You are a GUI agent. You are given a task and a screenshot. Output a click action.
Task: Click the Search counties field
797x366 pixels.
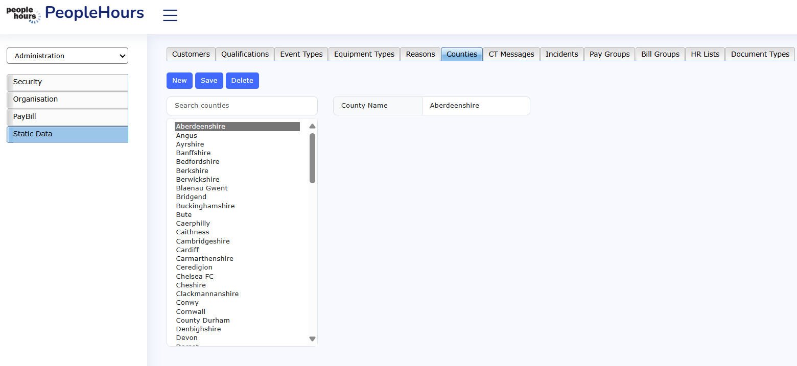pyautogui.click(x=242, y=106)
